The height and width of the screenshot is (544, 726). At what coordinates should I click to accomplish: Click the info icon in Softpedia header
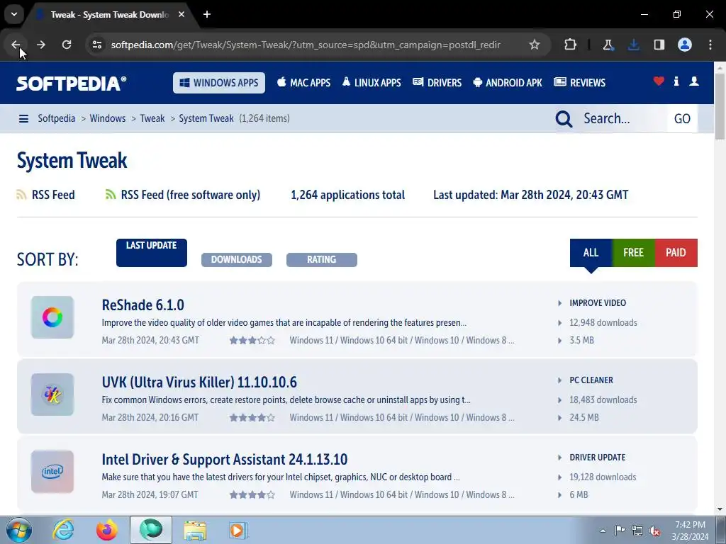pyautogui.click(x=676, y=81)
